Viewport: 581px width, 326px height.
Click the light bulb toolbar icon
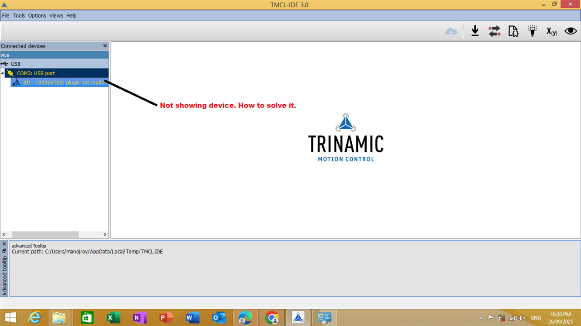click(532, 31)
